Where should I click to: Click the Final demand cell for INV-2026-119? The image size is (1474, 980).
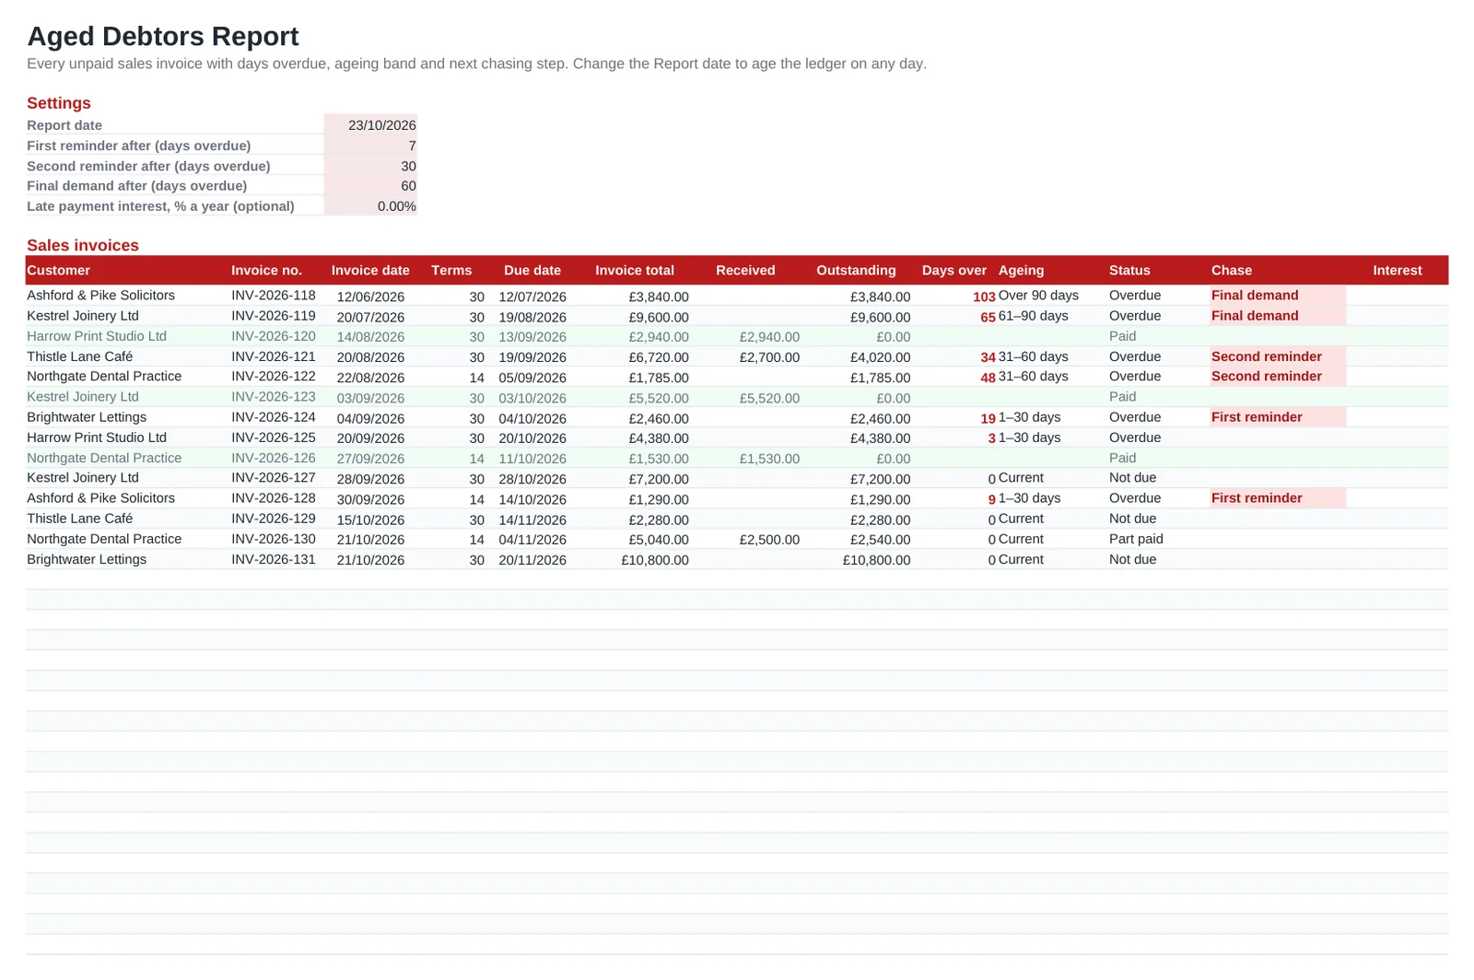pos(1278,316)
